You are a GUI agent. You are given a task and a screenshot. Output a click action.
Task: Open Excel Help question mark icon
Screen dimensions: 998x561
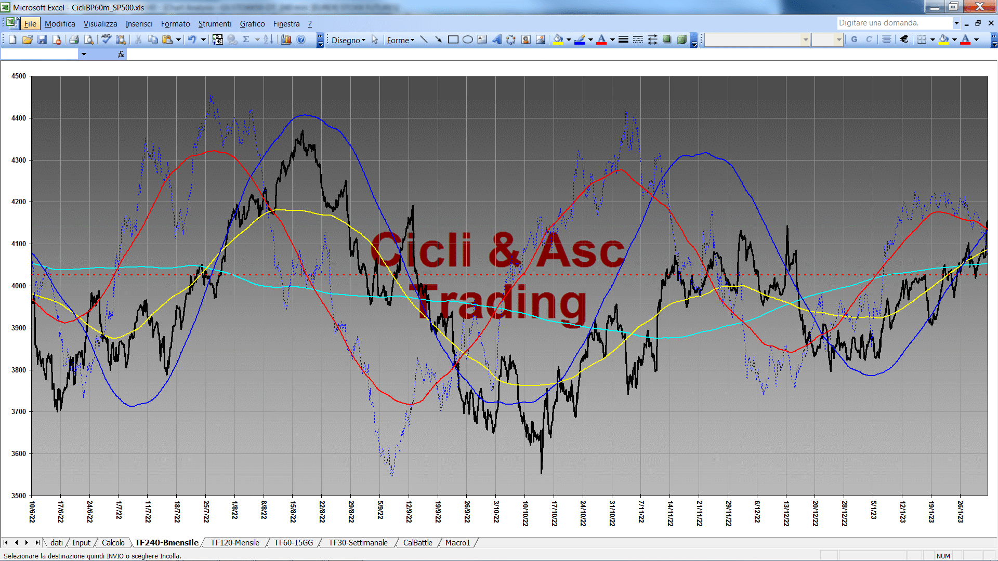coord(301,39)
